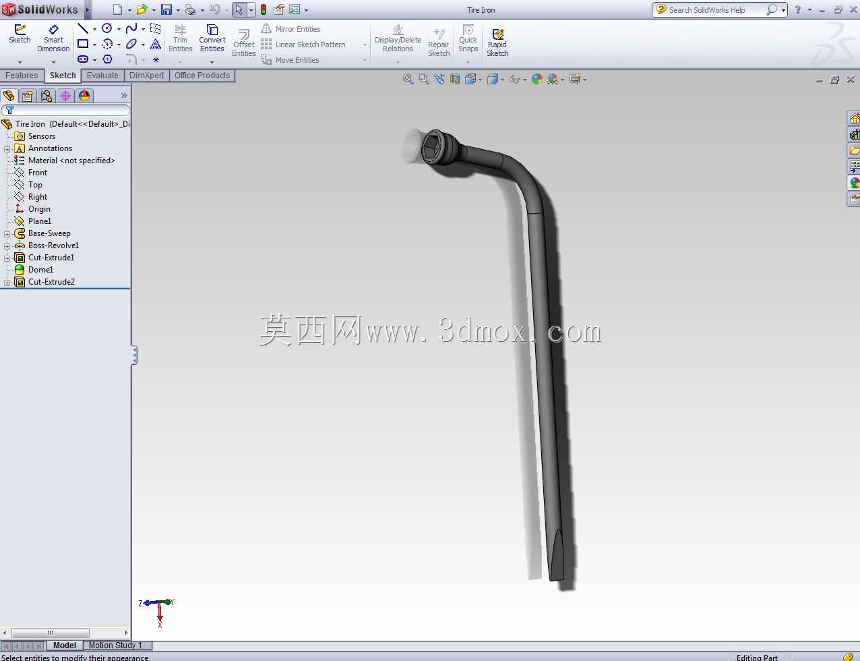
Task: Open an existing file
Action: (142, 9)
